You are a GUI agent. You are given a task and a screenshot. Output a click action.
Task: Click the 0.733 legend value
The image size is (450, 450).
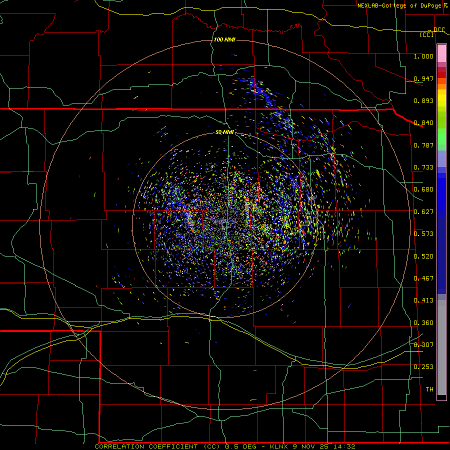[423, 167]
